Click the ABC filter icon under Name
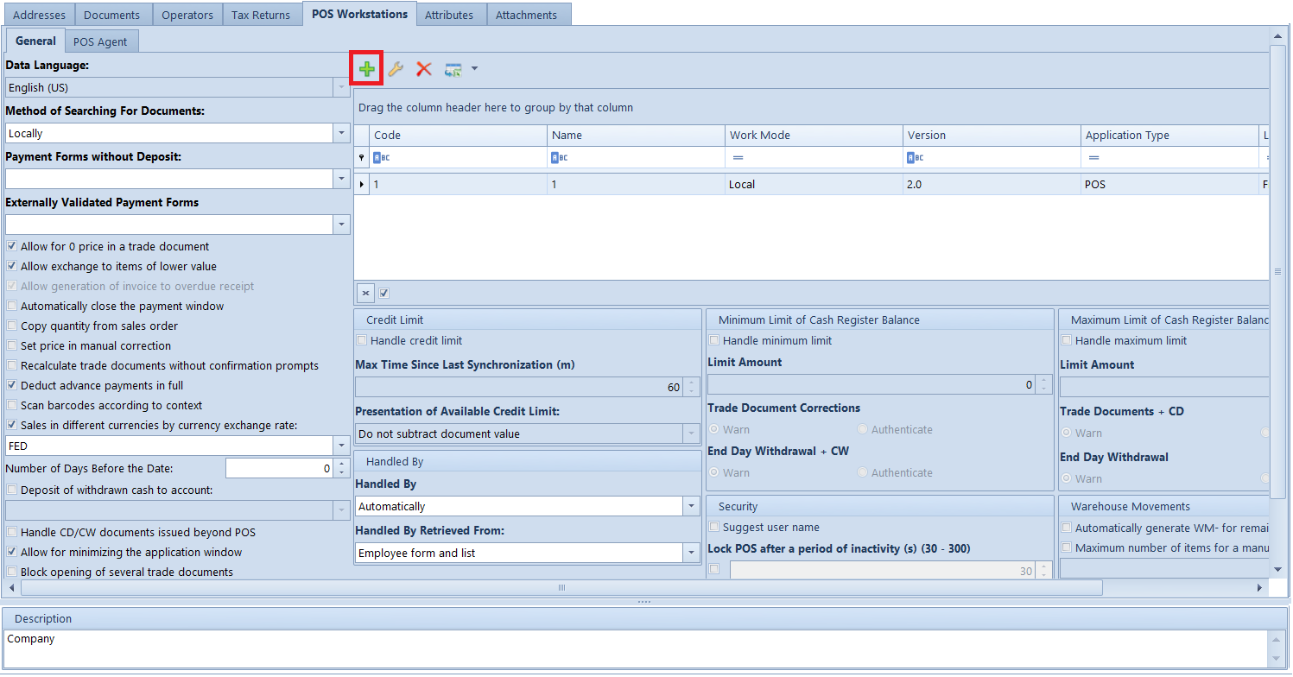Image resolution: width=1293 pixels, height=677 pixels. click(x=560, y=158)
